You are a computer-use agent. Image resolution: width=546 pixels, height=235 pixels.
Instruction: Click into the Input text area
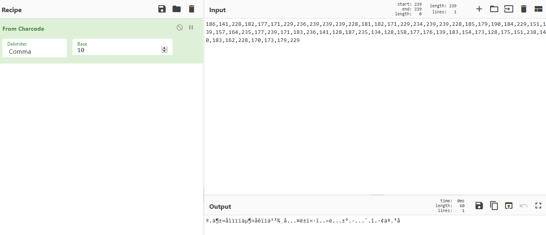(375, 113)
